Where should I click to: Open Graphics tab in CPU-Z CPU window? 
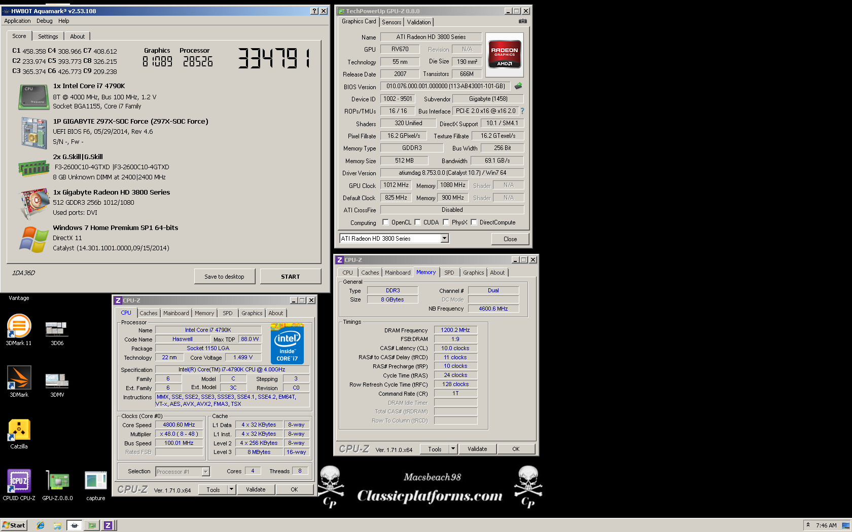pyautogui.click(x=252, y=313)
